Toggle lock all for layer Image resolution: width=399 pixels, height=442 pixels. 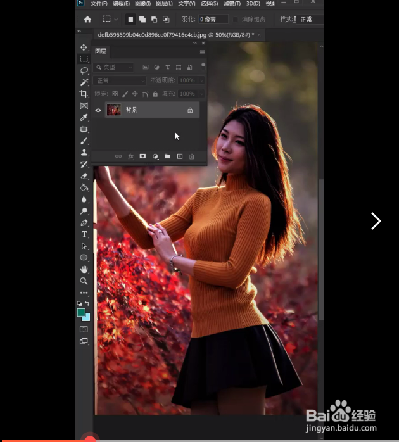[x=155, y=94]
